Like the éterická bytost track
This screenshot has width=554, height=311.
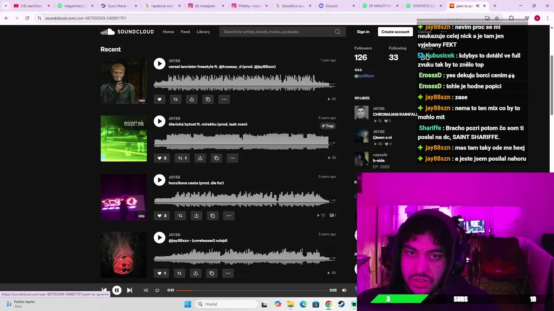[162, 158]
